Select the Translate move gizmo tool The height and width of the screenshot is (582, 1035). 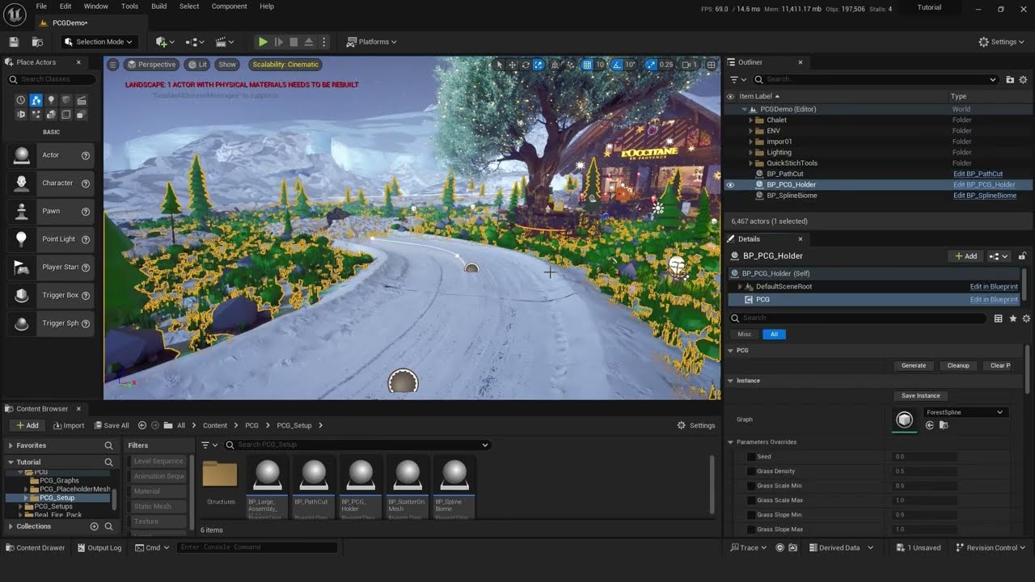[x=513, y=65]
